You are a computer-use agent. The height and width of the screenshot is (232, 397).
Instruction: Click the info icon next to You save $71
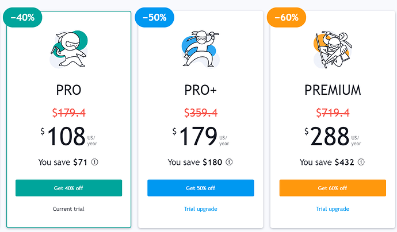[95, 162]
